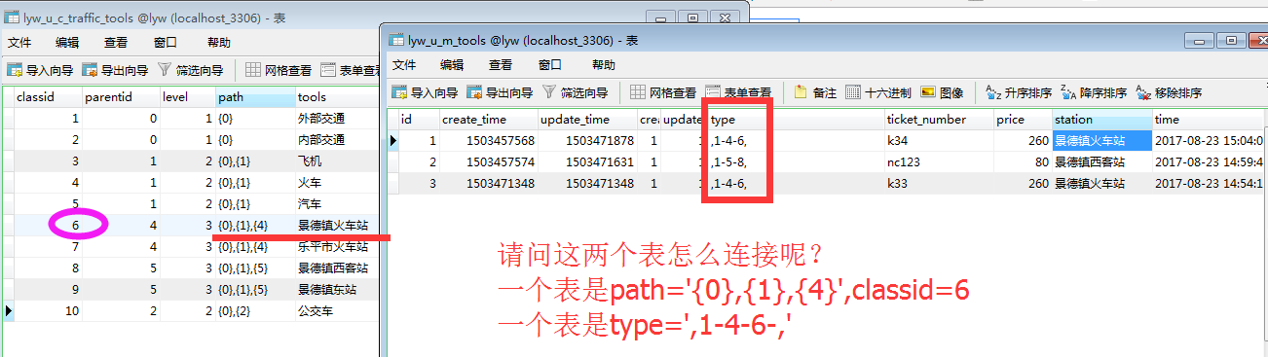Open the 帮助 menu in lyw_u_m_tools window

[604, 64]
